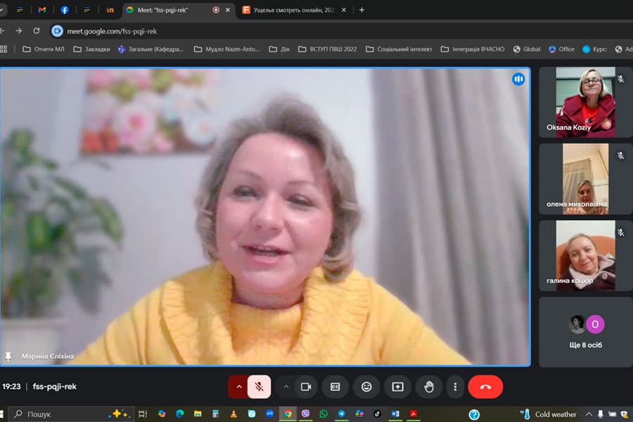This screenshot has height=422, width=633.
Task: Open the Cold weather widget
Action: 549,414
